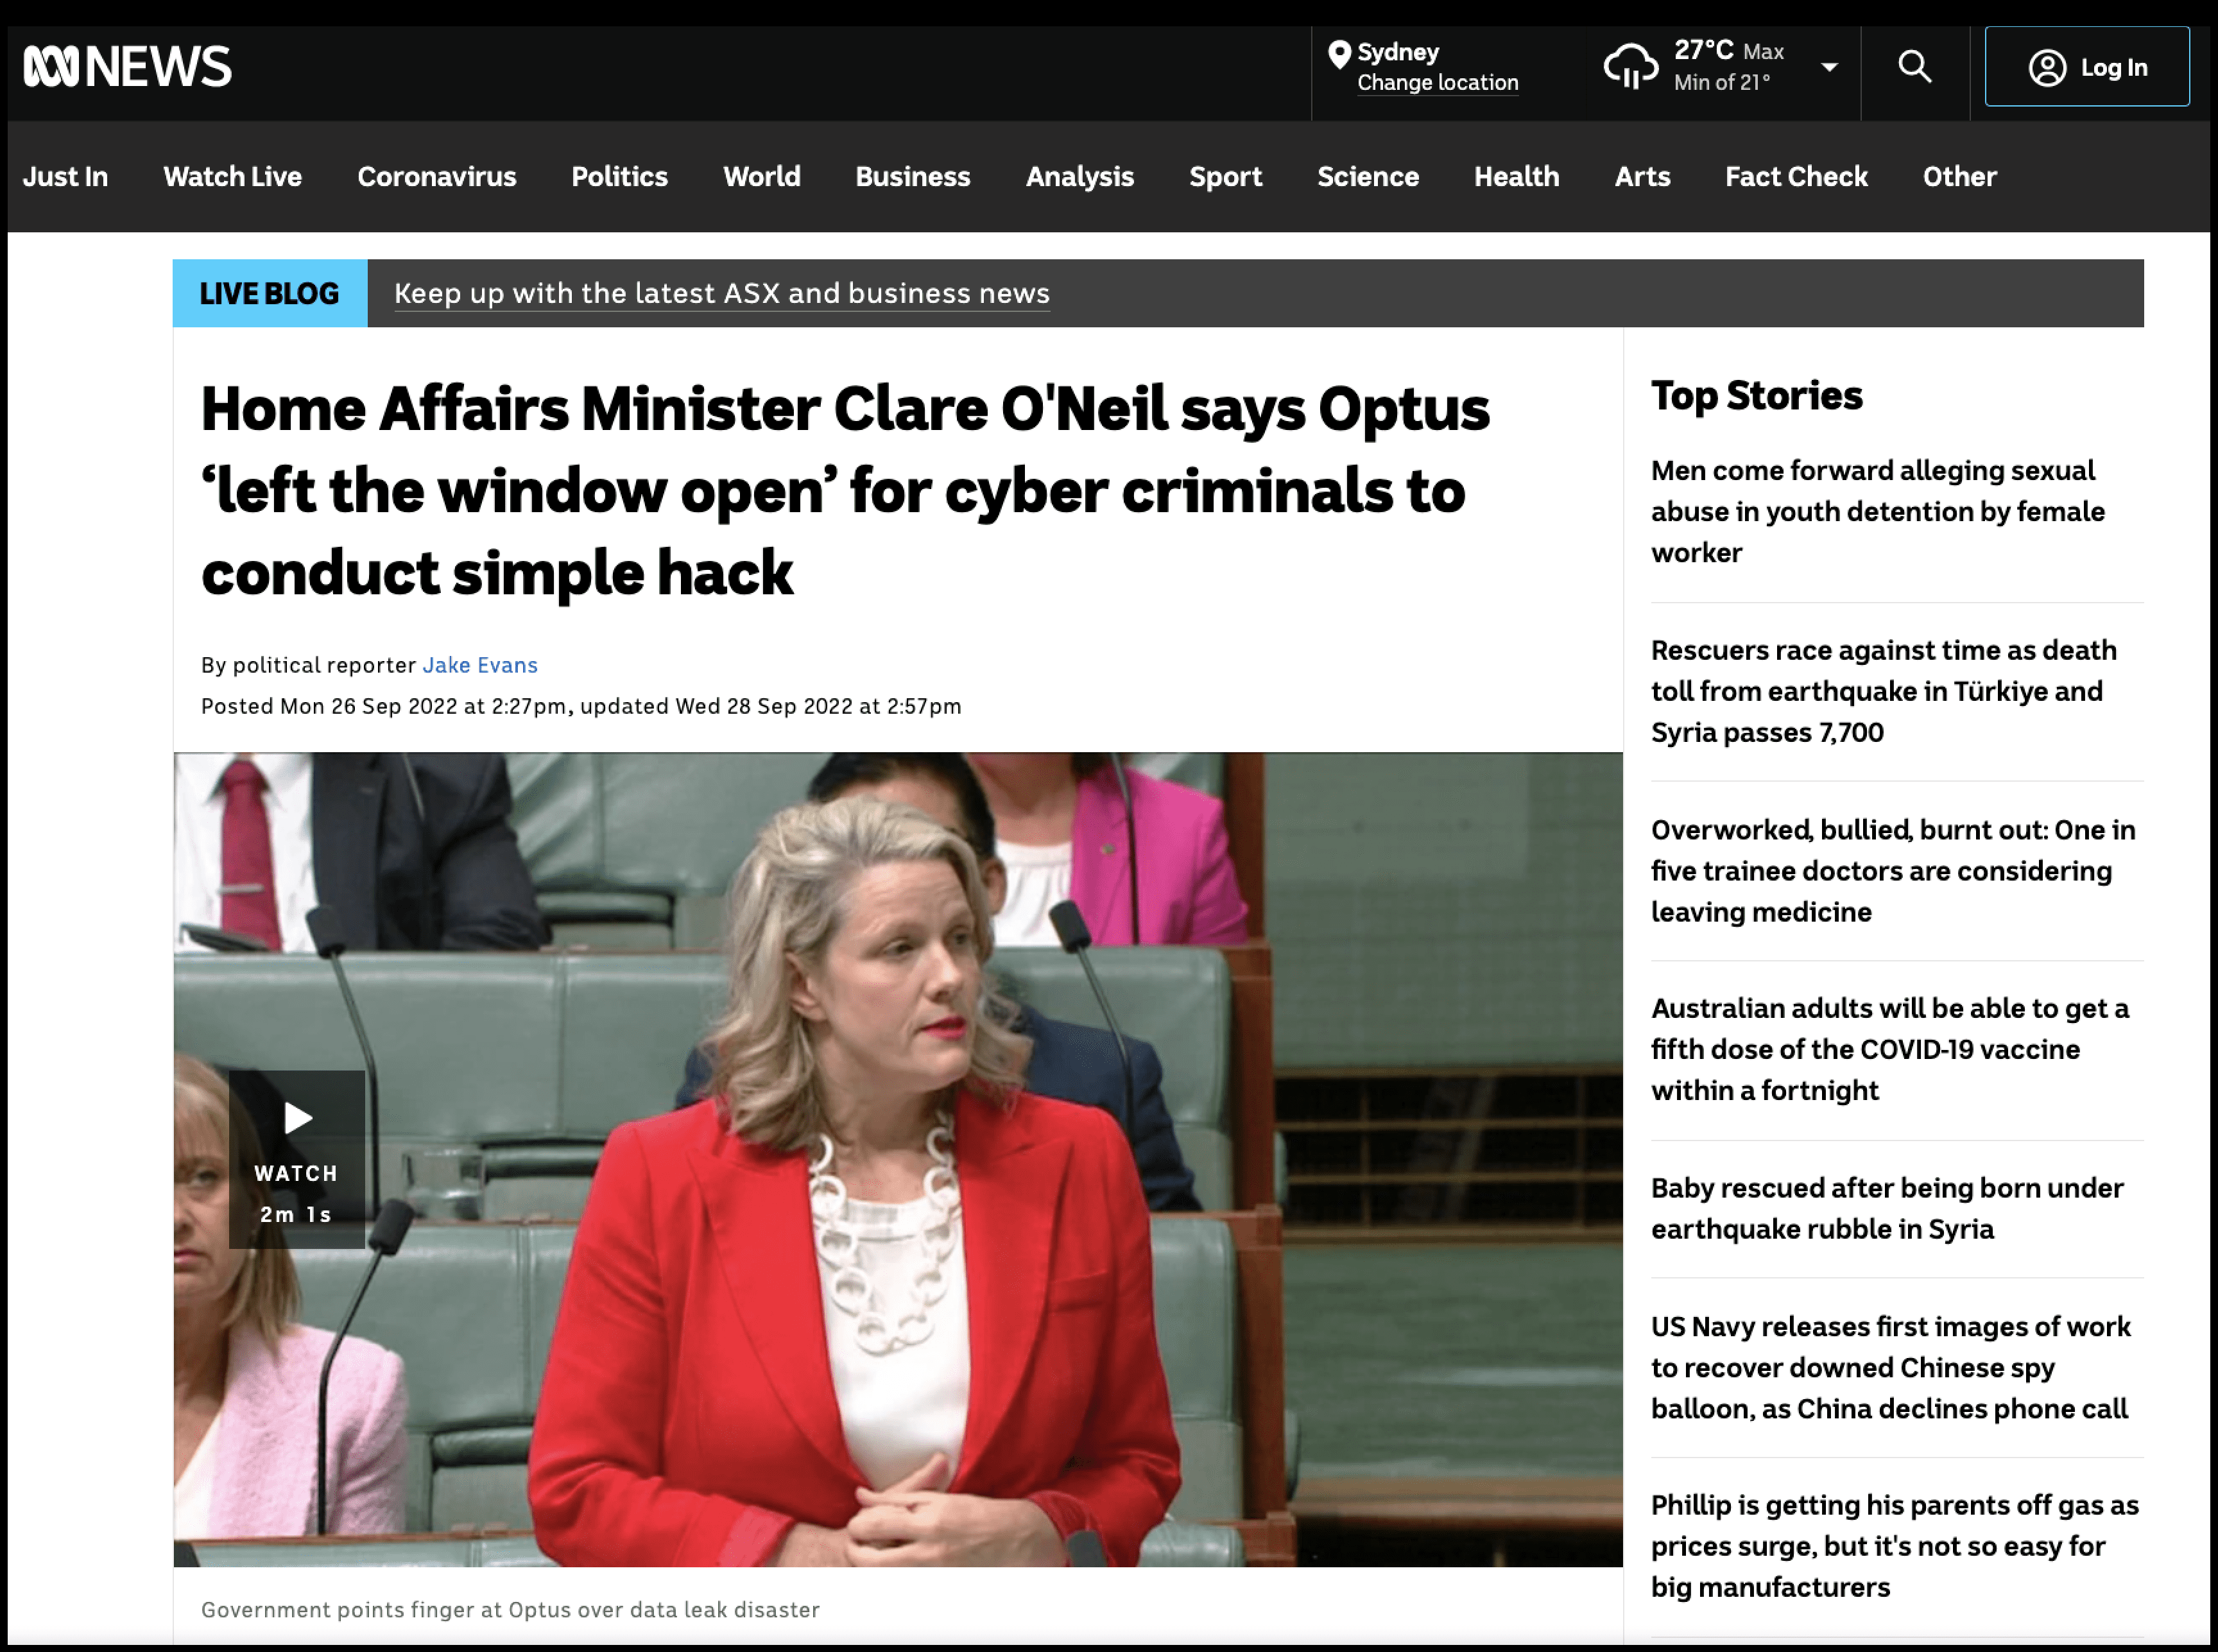Open story about Türkiye and Syria earthquake toll
The image size is (2218, 1652).
tap(1883, 691)
